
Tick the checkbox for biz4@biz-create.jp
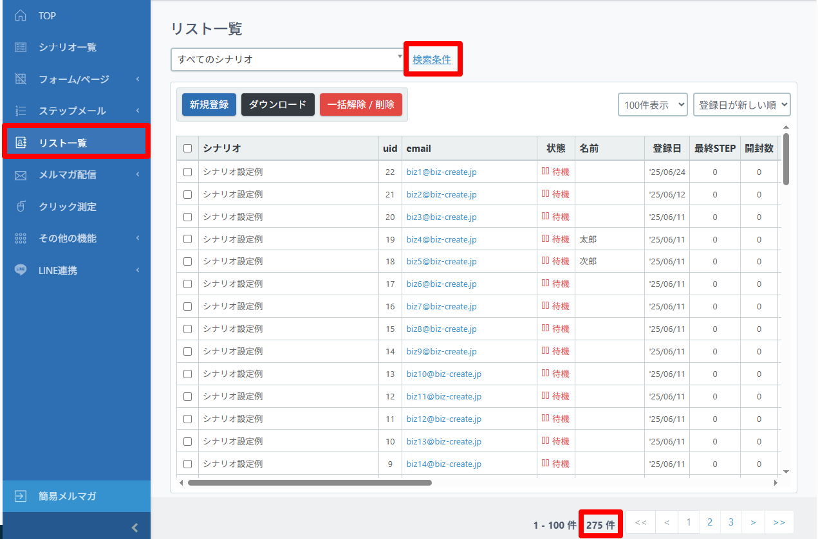187,239
